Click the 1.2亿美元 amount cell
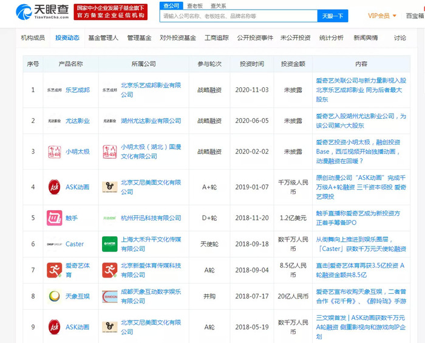Screen dimensions: 425x343 tap(293, 218)
